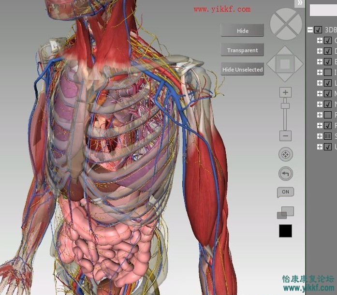Uncheck the root 3DB tree checkbox
This screenshot has width=337, height=295.
tap(318, 30)
